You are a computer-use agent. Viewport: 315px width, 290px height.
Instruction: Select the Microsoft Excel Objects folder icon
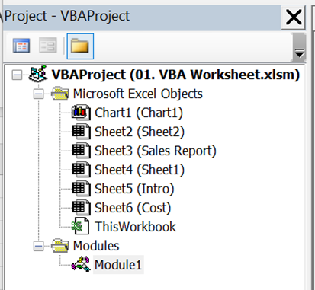tap(59, 94)
